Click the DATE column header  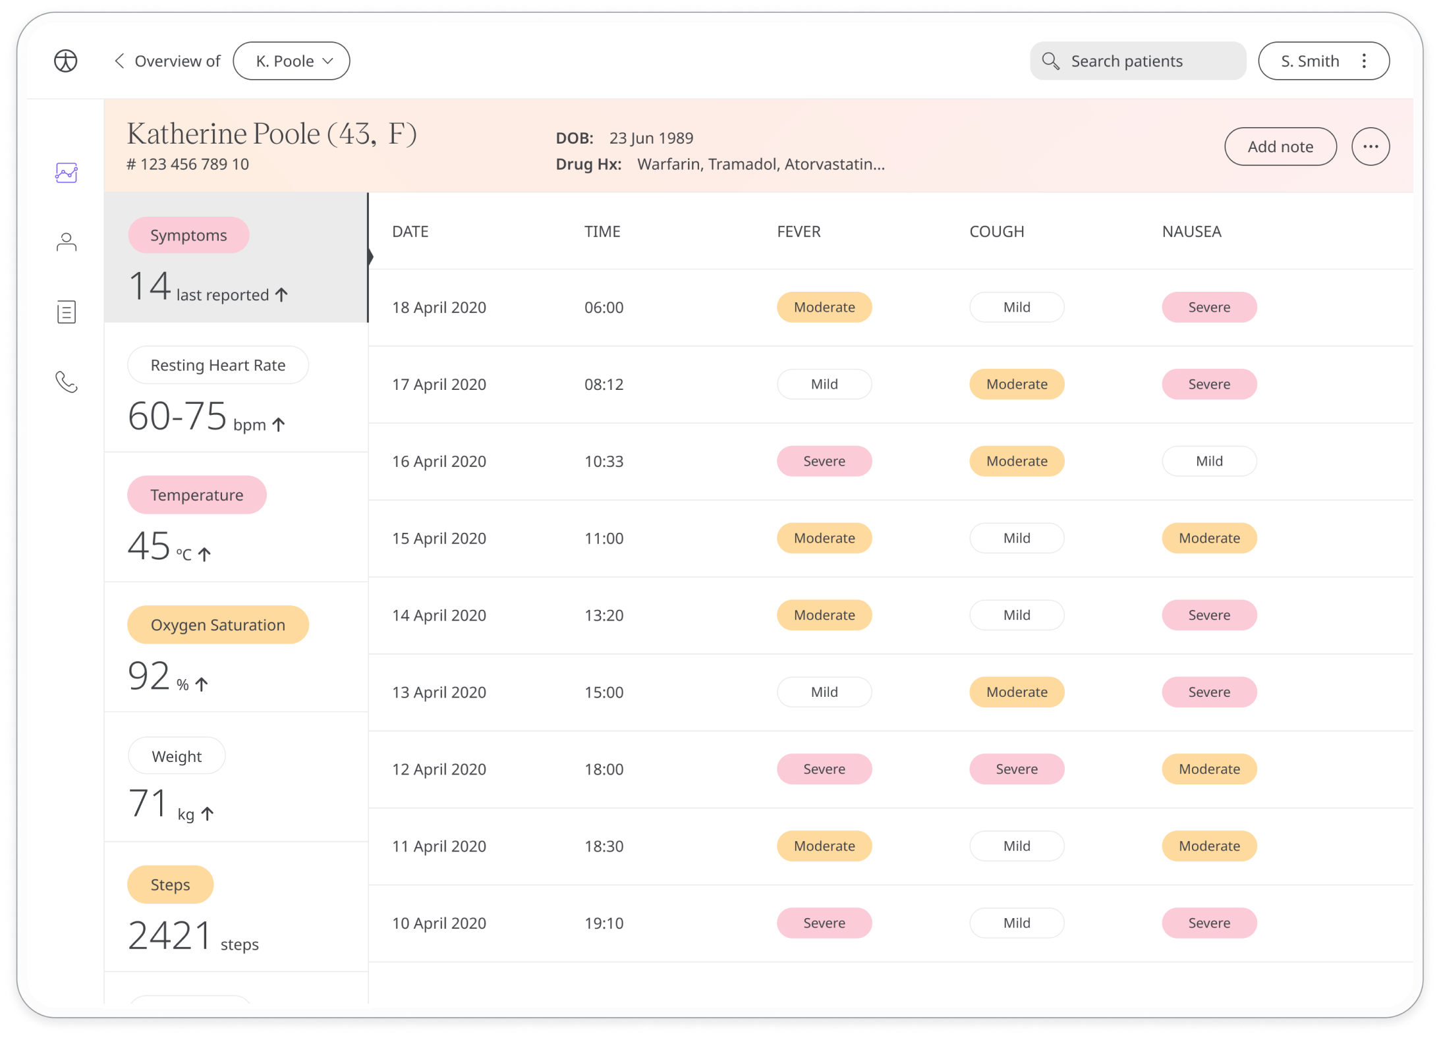pos(410,231)
